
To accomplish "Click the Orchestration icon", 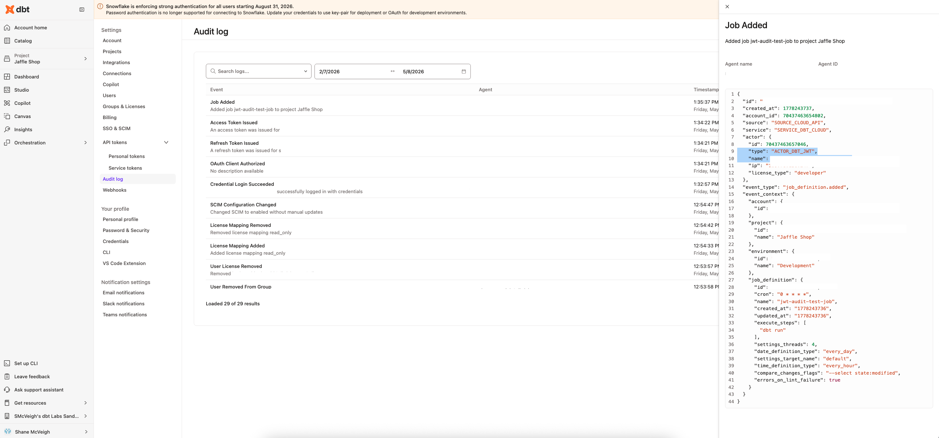I will point(7,143).
